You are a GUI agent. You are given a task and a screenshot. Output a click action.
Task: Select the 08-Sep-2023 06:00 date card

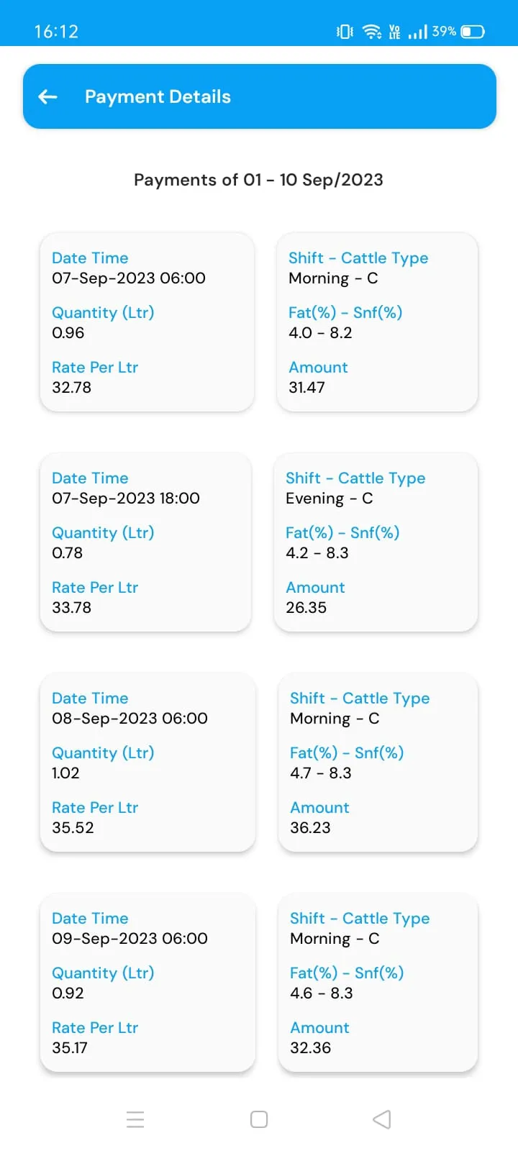tap(147, 763)
